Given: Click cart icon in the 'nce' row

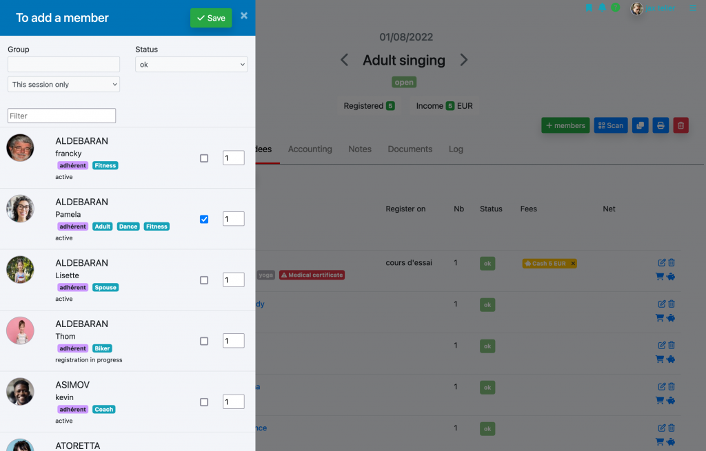Looking at the screenshot, I should click(x=660, y=442).
